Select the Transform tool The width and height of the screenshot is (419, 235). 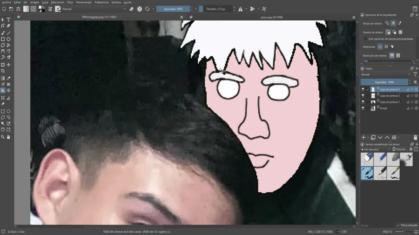point(3,65)
